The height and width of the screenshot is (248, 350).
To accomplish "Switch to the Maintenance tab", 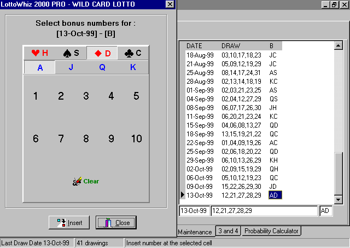I will click(x=195, y=232).
